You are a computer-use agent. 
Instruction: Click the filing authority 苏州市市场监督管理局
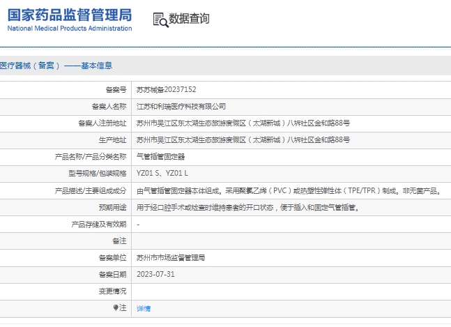[x=171, y=258]
